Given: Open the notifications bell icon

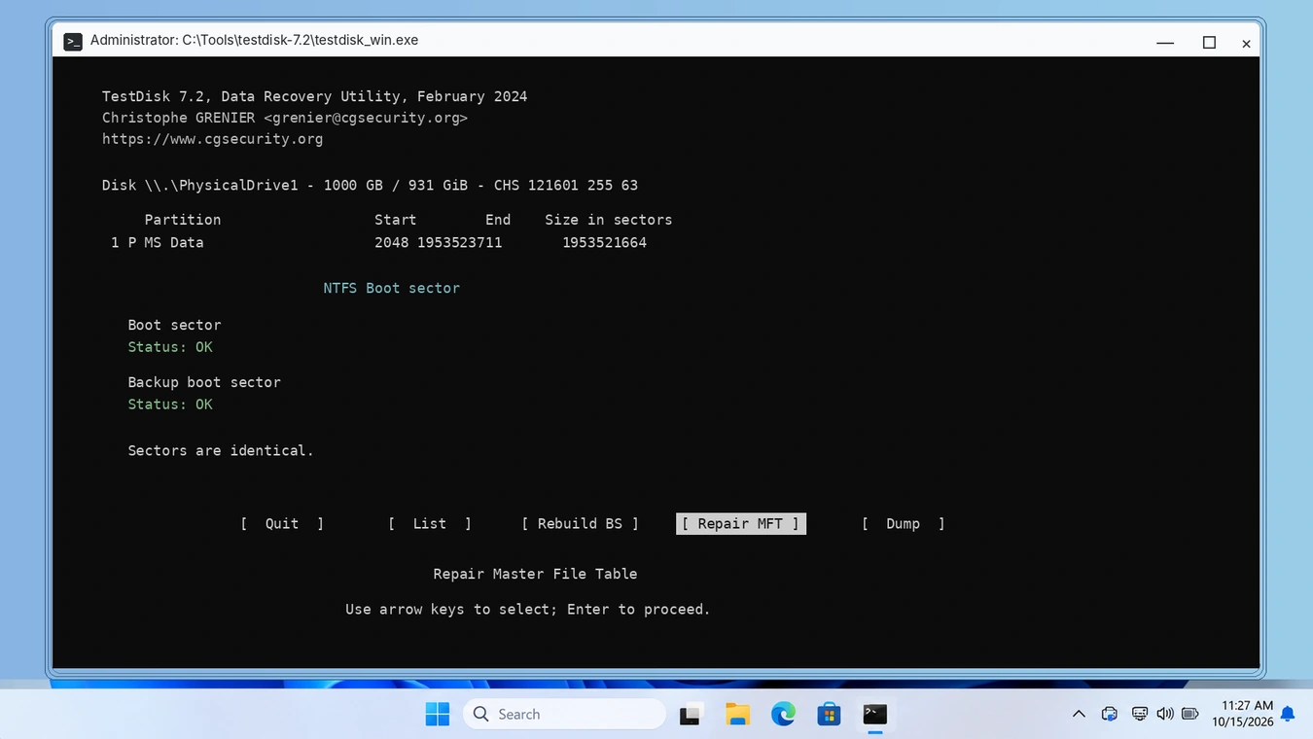Looking at the screenshot, I should [1288, 715].
